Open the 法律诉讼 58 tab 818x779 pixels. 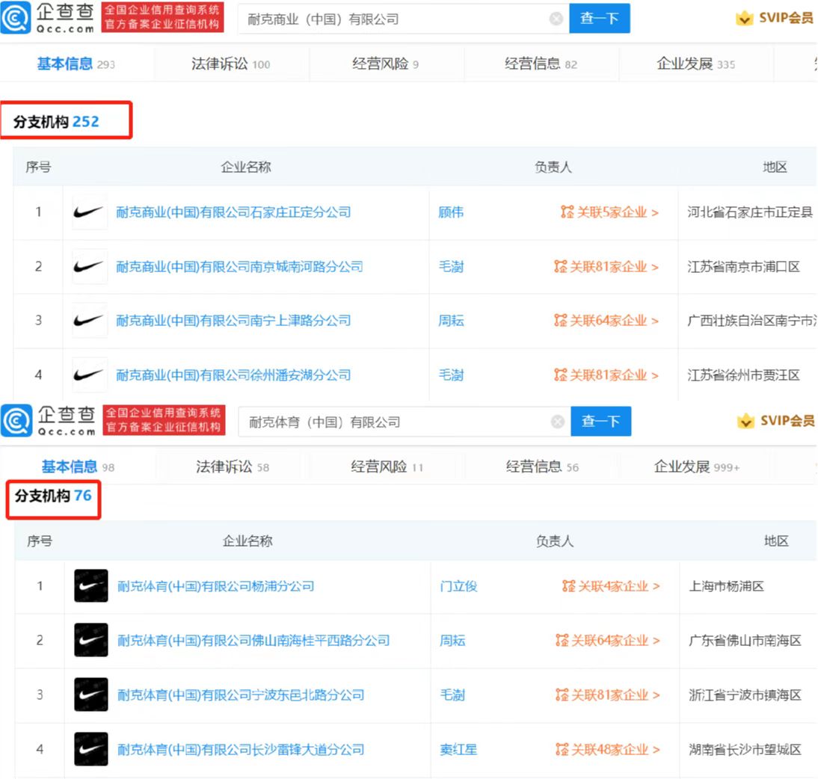pyautogui.click(x=233, y=467)
